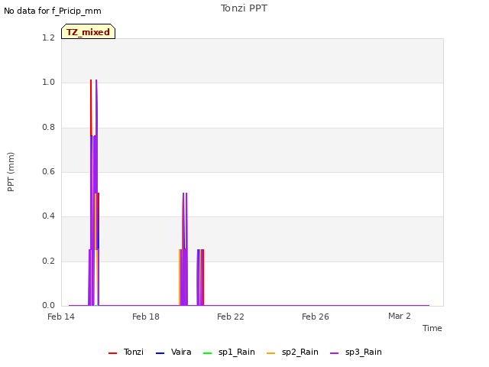This screenshot has width=489, height=367.
Task: Click the Feb 26 x-axis tick label
Action: point(316,317)
